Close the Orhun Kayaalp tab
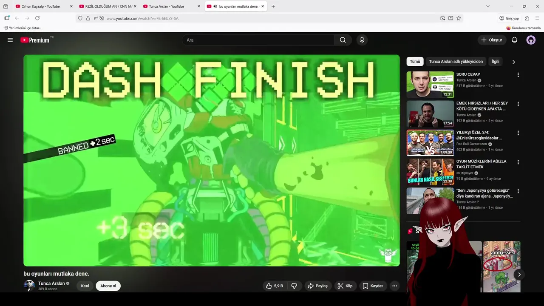This screenshot has width=544, height=306. 71,6
